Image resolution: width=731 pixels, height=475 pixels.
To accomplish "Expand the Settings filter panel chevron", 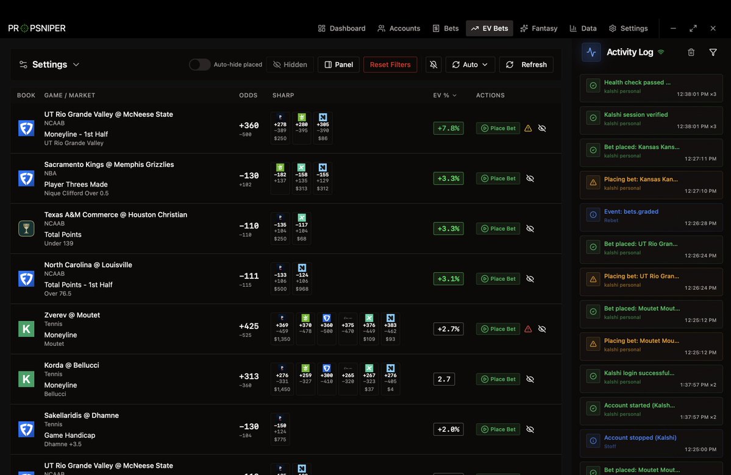I will 76,65.
